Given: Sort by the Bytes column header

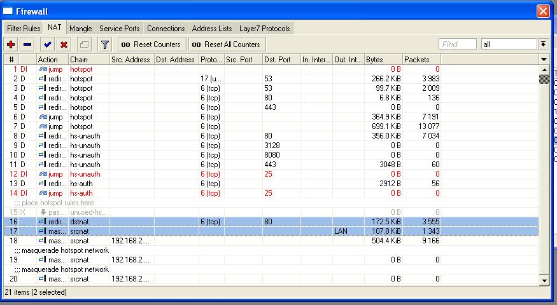Looking at the screenshot, I should click(x=384, y=59).
